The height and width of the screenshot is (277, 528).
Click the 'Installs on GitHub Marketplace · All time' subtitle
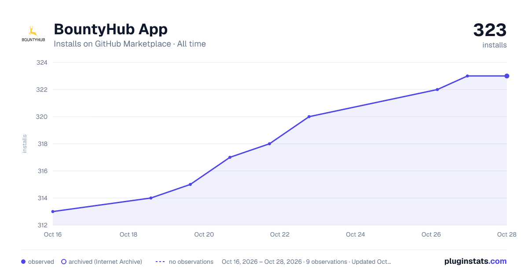(130, 44)
